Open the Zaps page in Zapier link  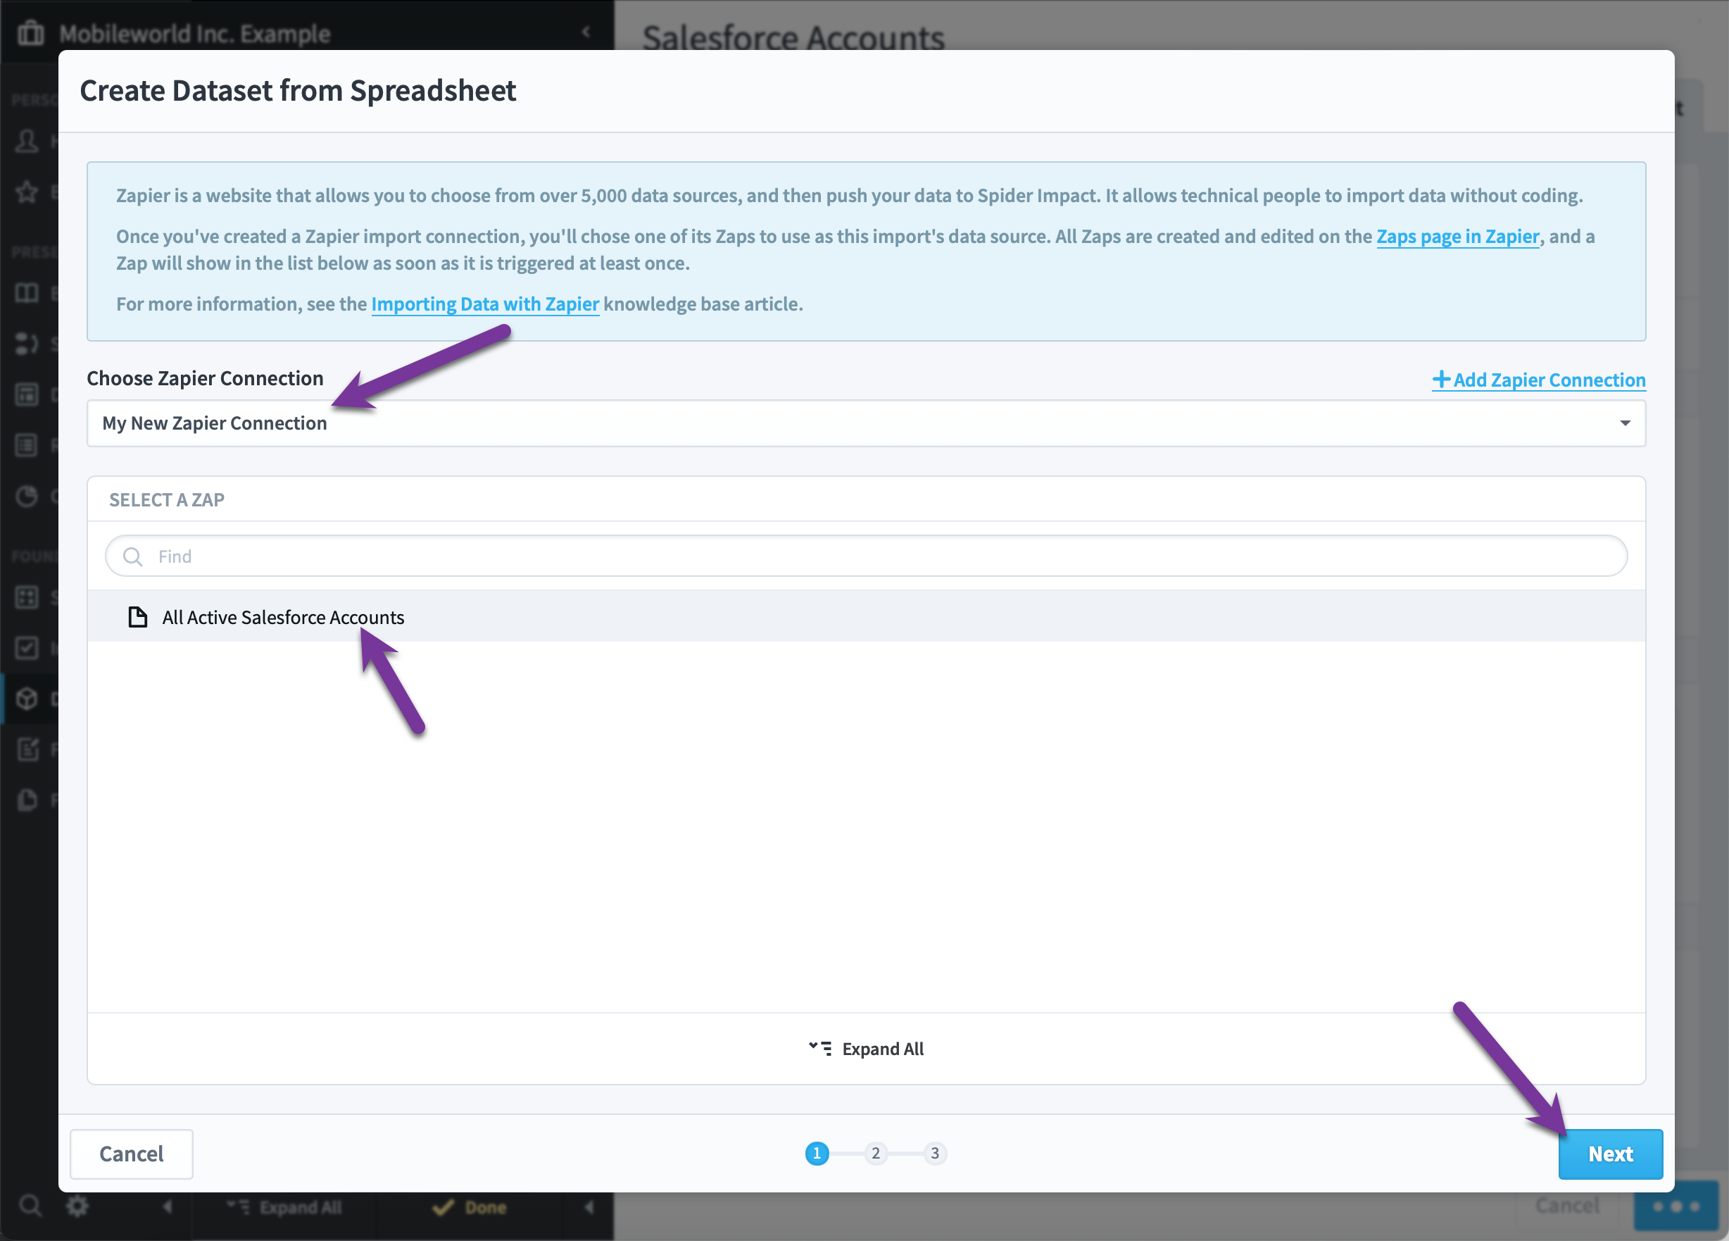pos(1457,237)
